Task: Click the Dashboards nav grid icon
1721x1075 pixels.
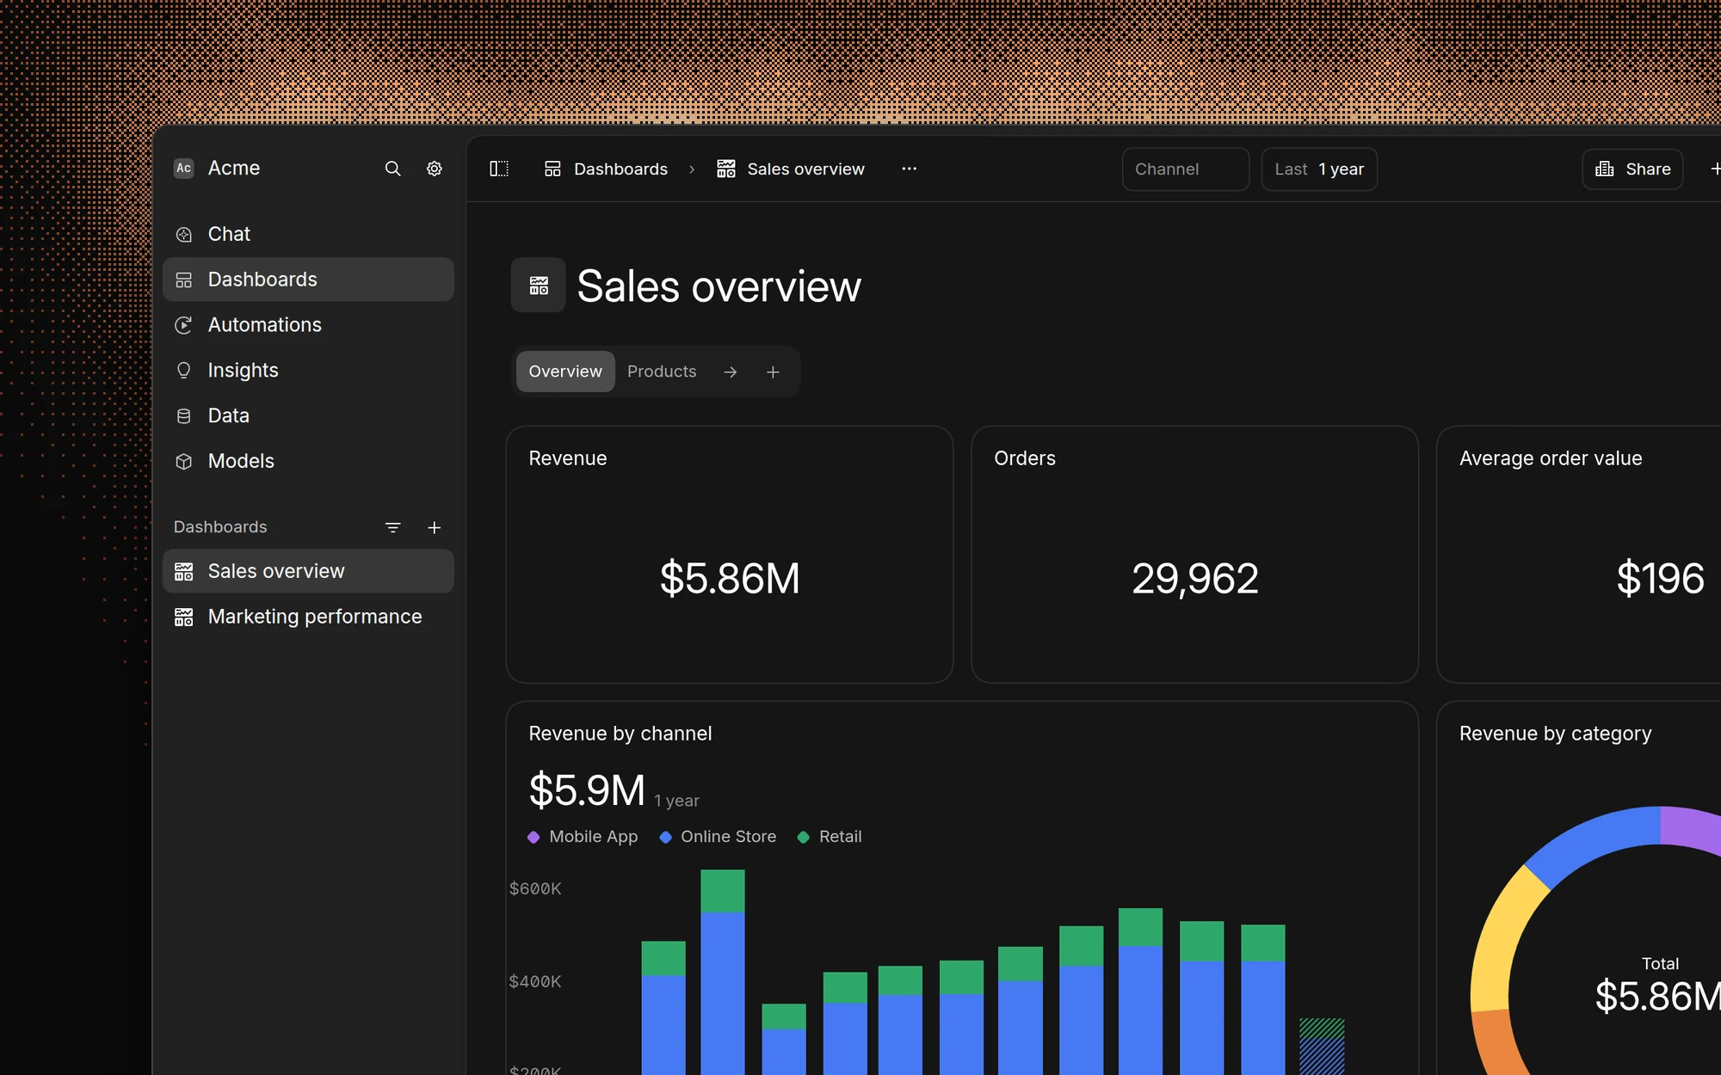Action: 183,279
